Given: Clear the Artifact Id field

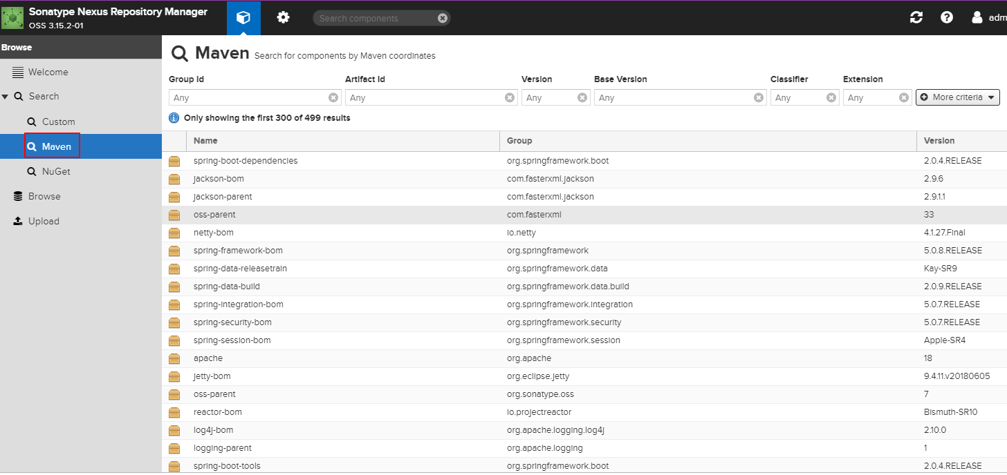Looking at the screenshot, I should pos(510,97).
